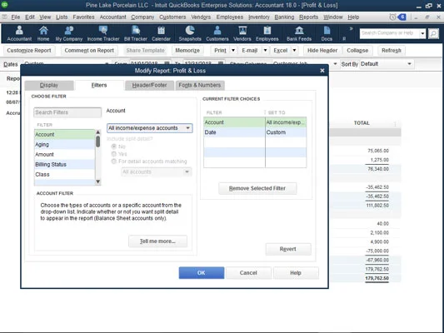Open the Calendar icon

tap(161, 30)
